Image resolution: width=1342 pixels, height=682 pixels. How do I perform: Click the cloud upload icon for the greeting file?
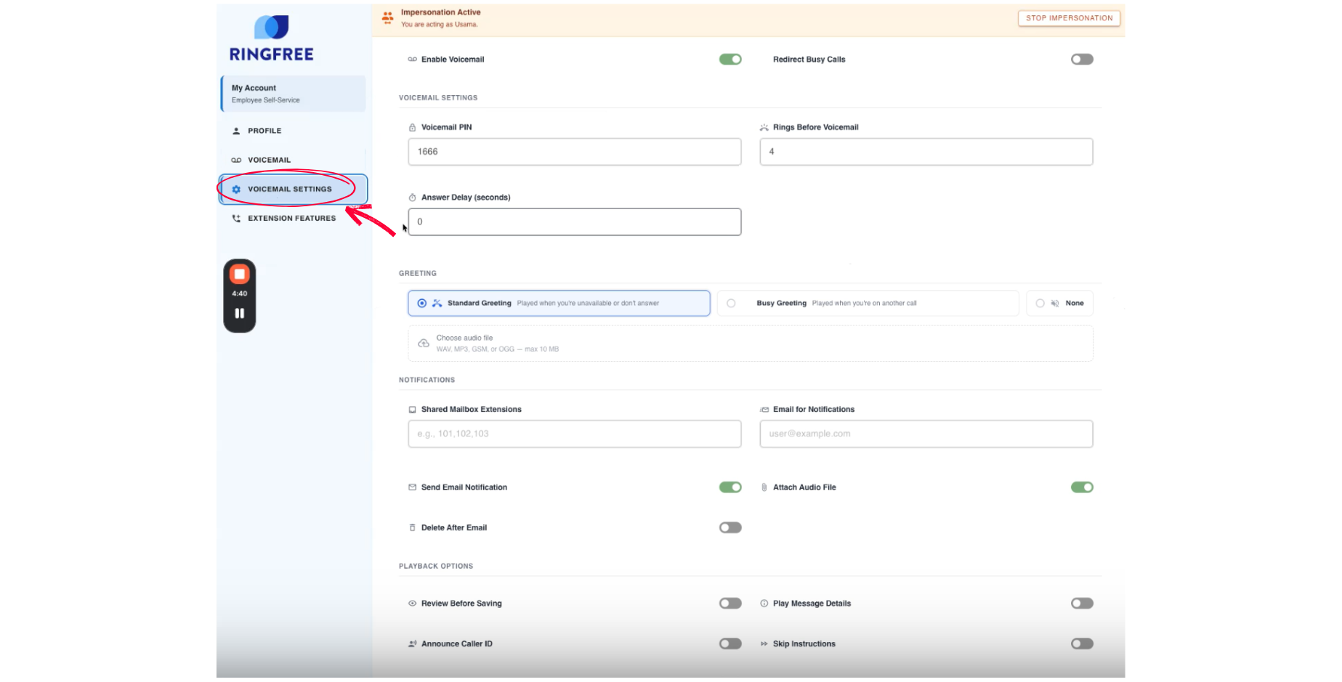pos(424,344)
